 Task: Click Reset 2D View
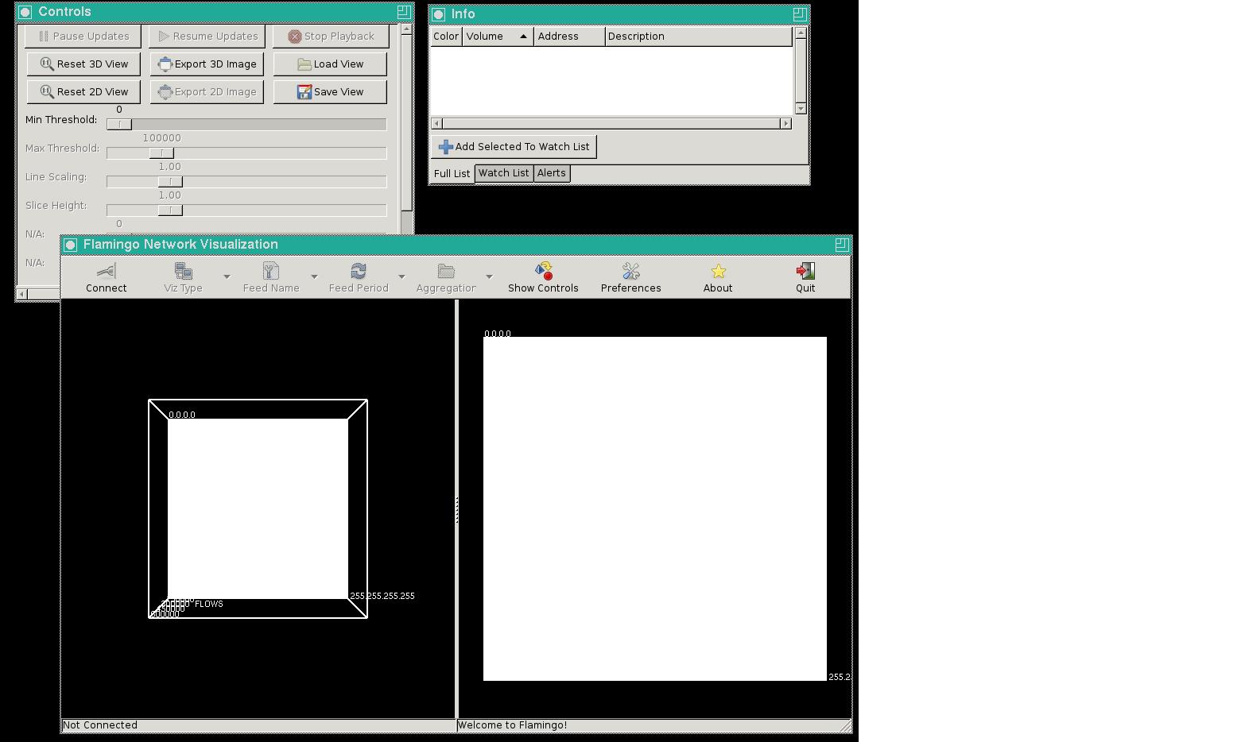(83, 92)
